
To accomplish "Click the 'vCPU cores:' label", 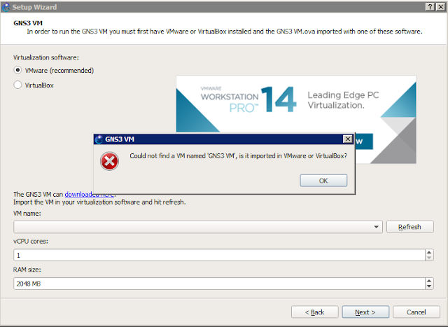I will (x=31, y=242).
